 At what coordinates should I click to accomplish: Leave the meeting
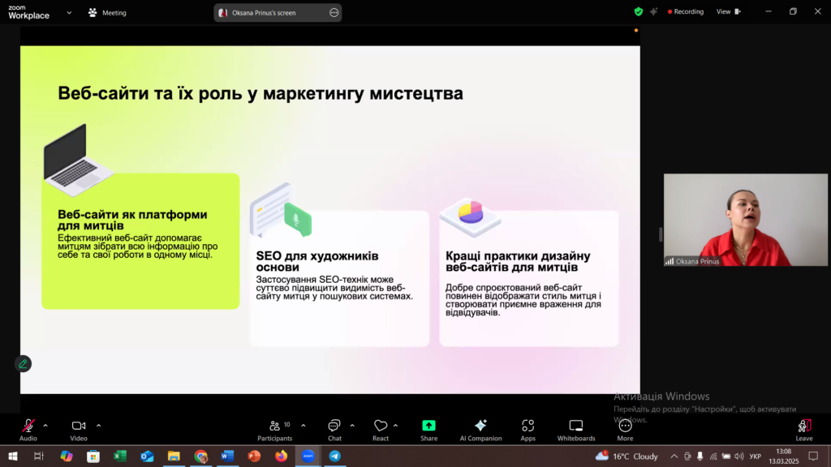(804, 430)
